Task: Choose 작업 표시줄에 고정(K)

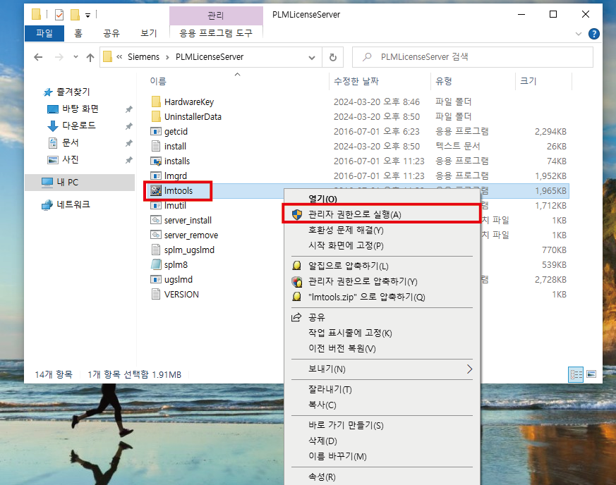Action: coord(382,333)
